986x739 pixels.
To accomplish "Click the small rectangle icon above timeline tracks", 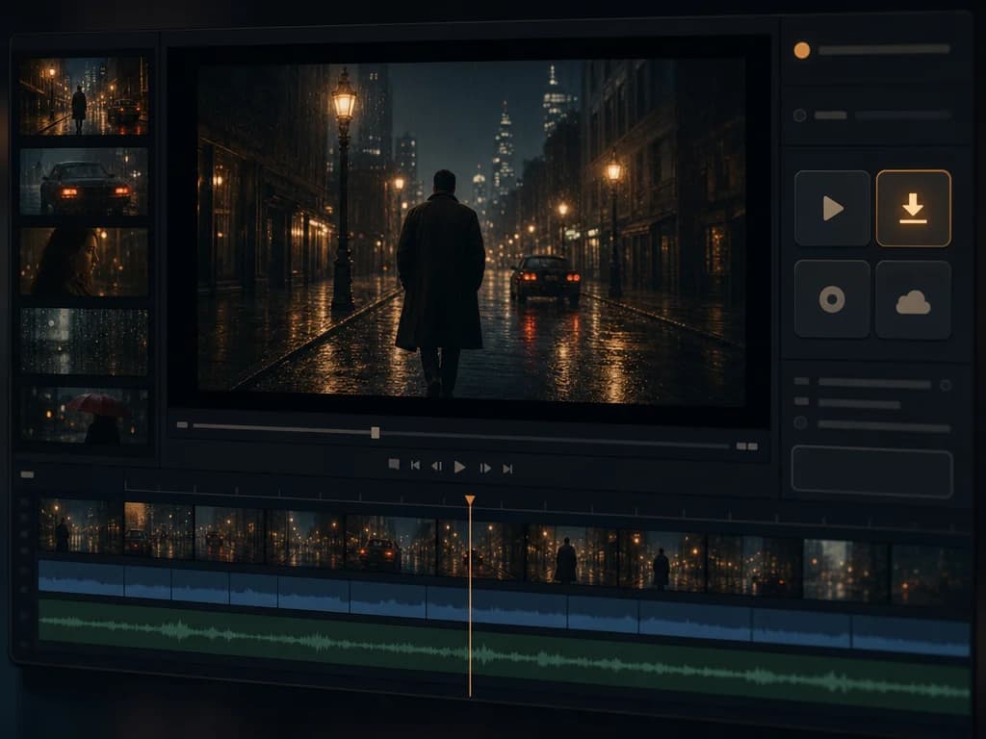I will pyautogui.click(x=27, y=474).
